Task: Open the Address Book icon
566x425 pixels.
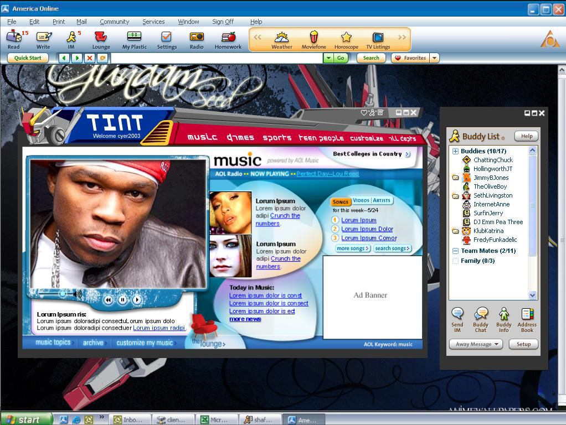Action: [x=527, y=319]
